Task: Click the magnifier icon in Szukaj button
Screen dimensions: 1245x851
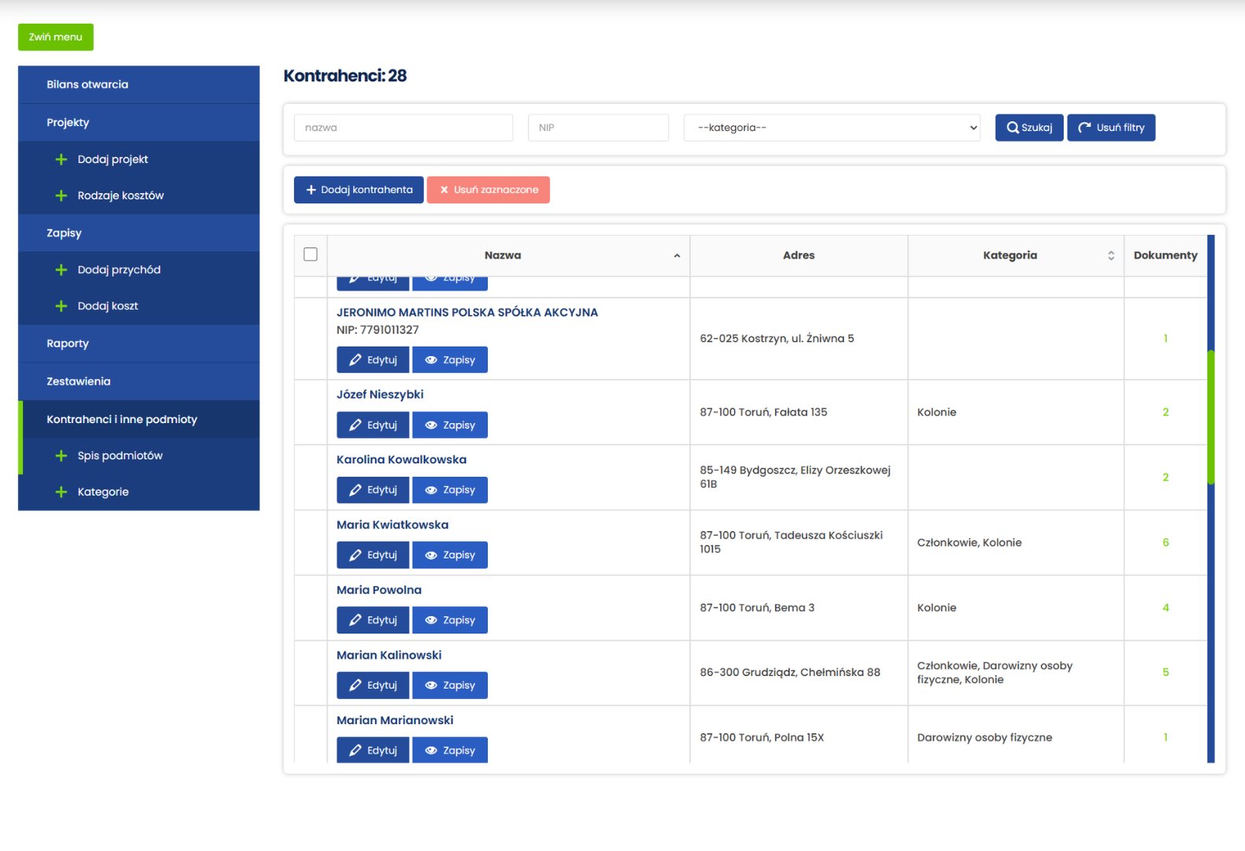Action: (x=1013, y=128)
